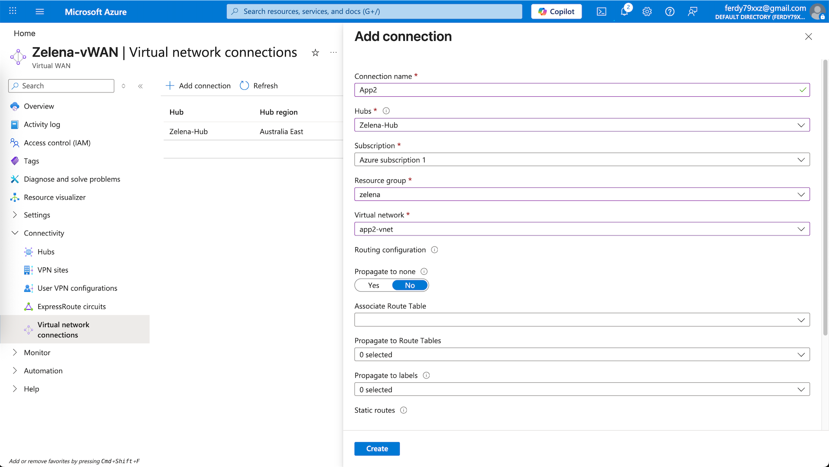
Task: Open notifications bell icon
Action: [624, 12]
